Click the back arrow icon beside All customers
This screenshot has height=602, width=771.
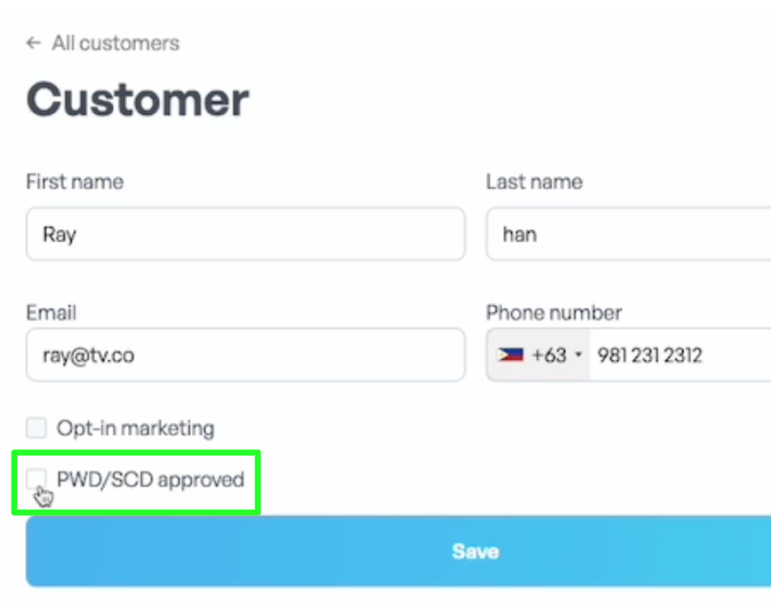click(x=33, y=43)
